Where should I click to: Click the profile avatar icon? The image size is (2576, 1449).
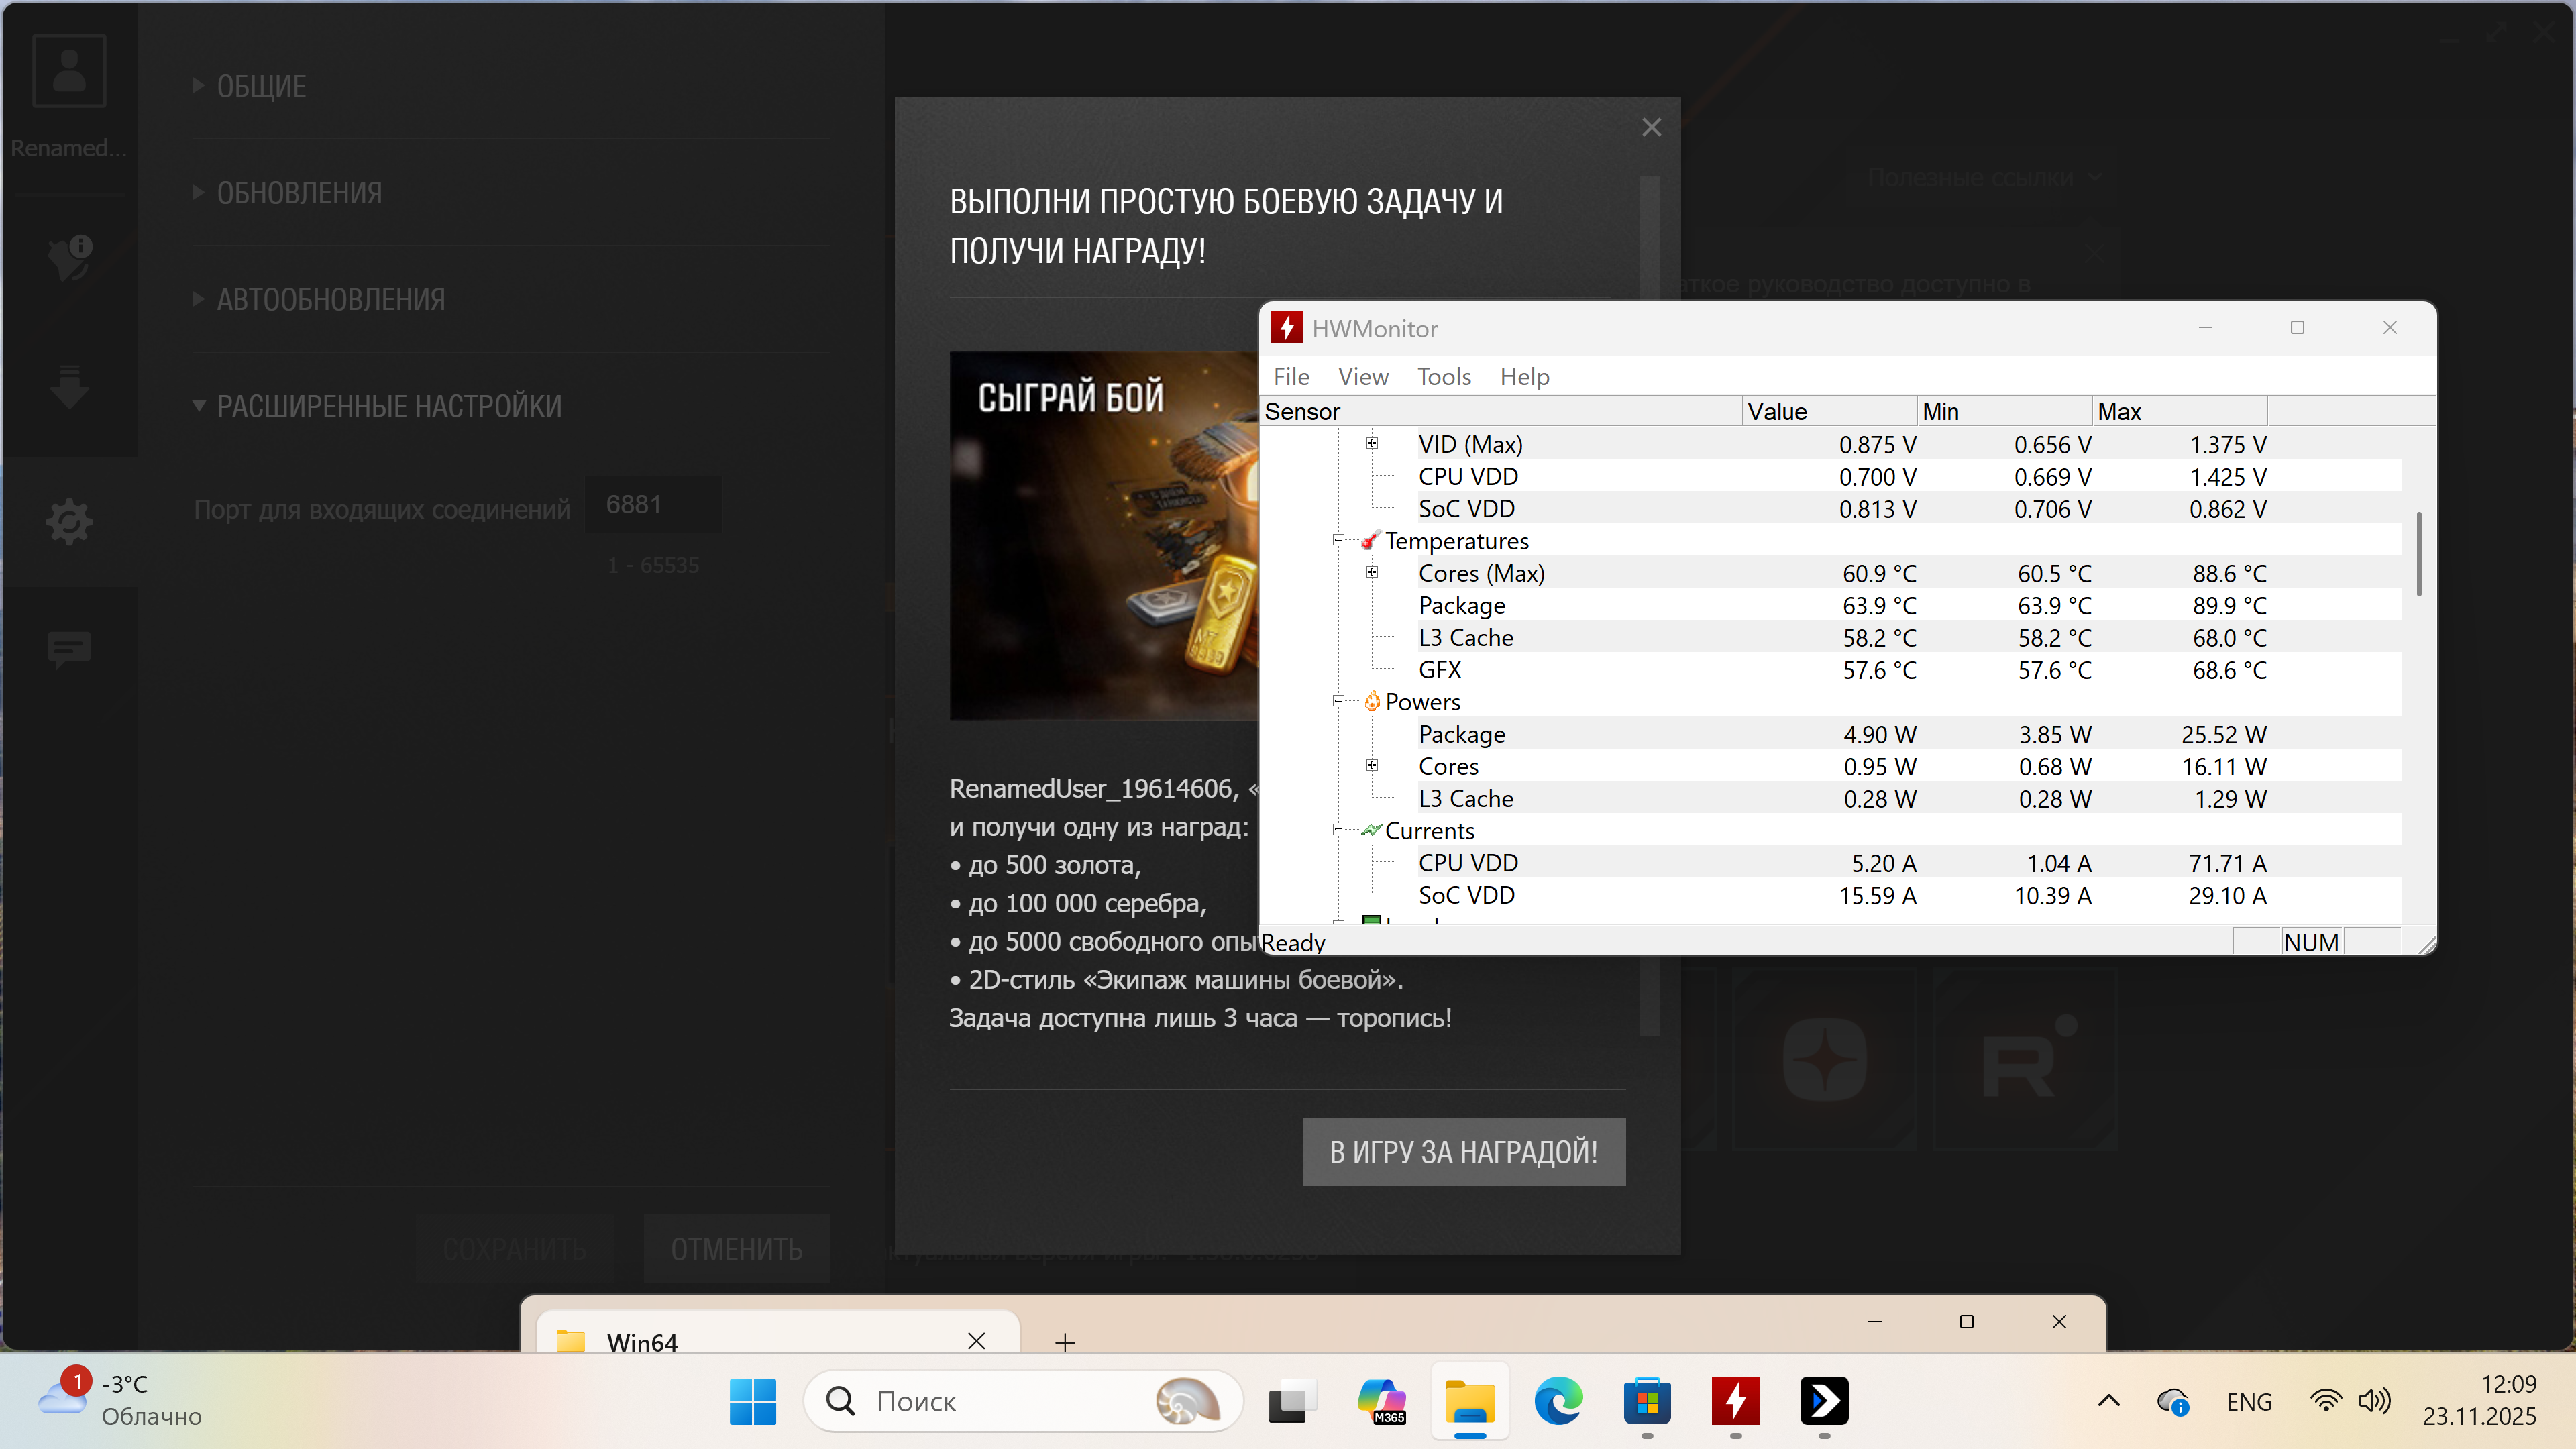(69, 71)
